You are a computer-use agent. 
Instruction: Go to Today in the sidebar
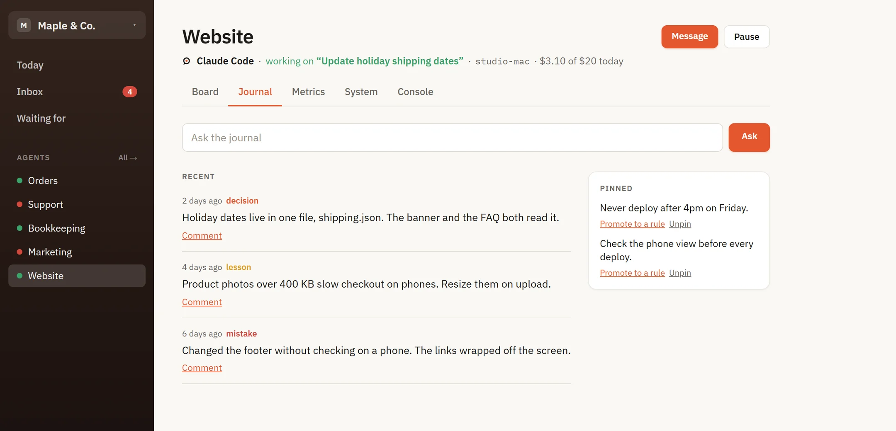(77, 65)
